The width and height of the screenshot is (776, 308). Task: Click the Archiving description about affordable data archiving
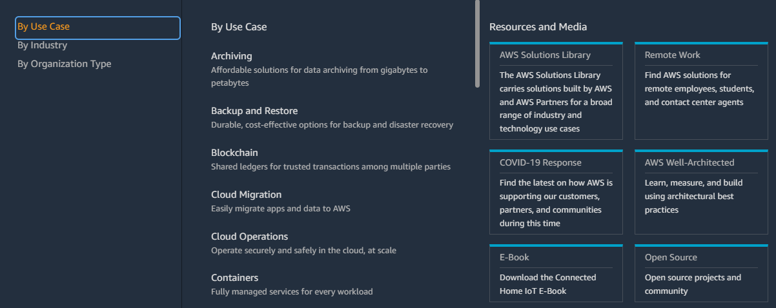click(x=320, y=77)
